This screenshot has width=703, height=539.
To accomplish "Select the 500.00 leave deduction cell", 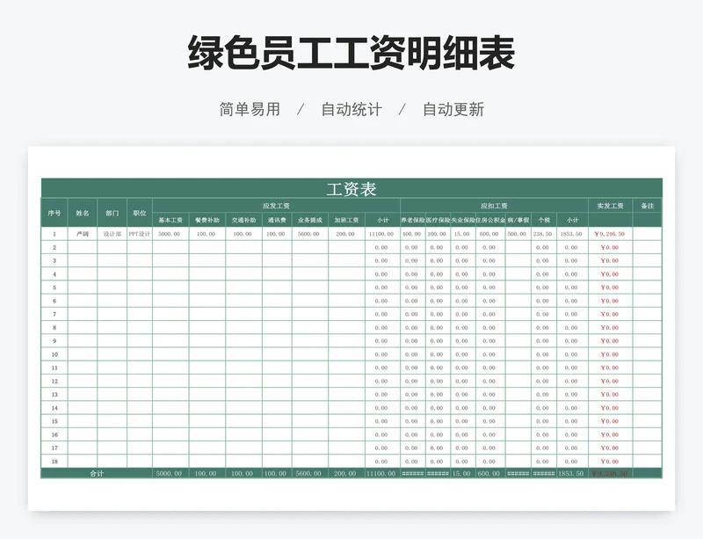I will click(x=518, y=234).
